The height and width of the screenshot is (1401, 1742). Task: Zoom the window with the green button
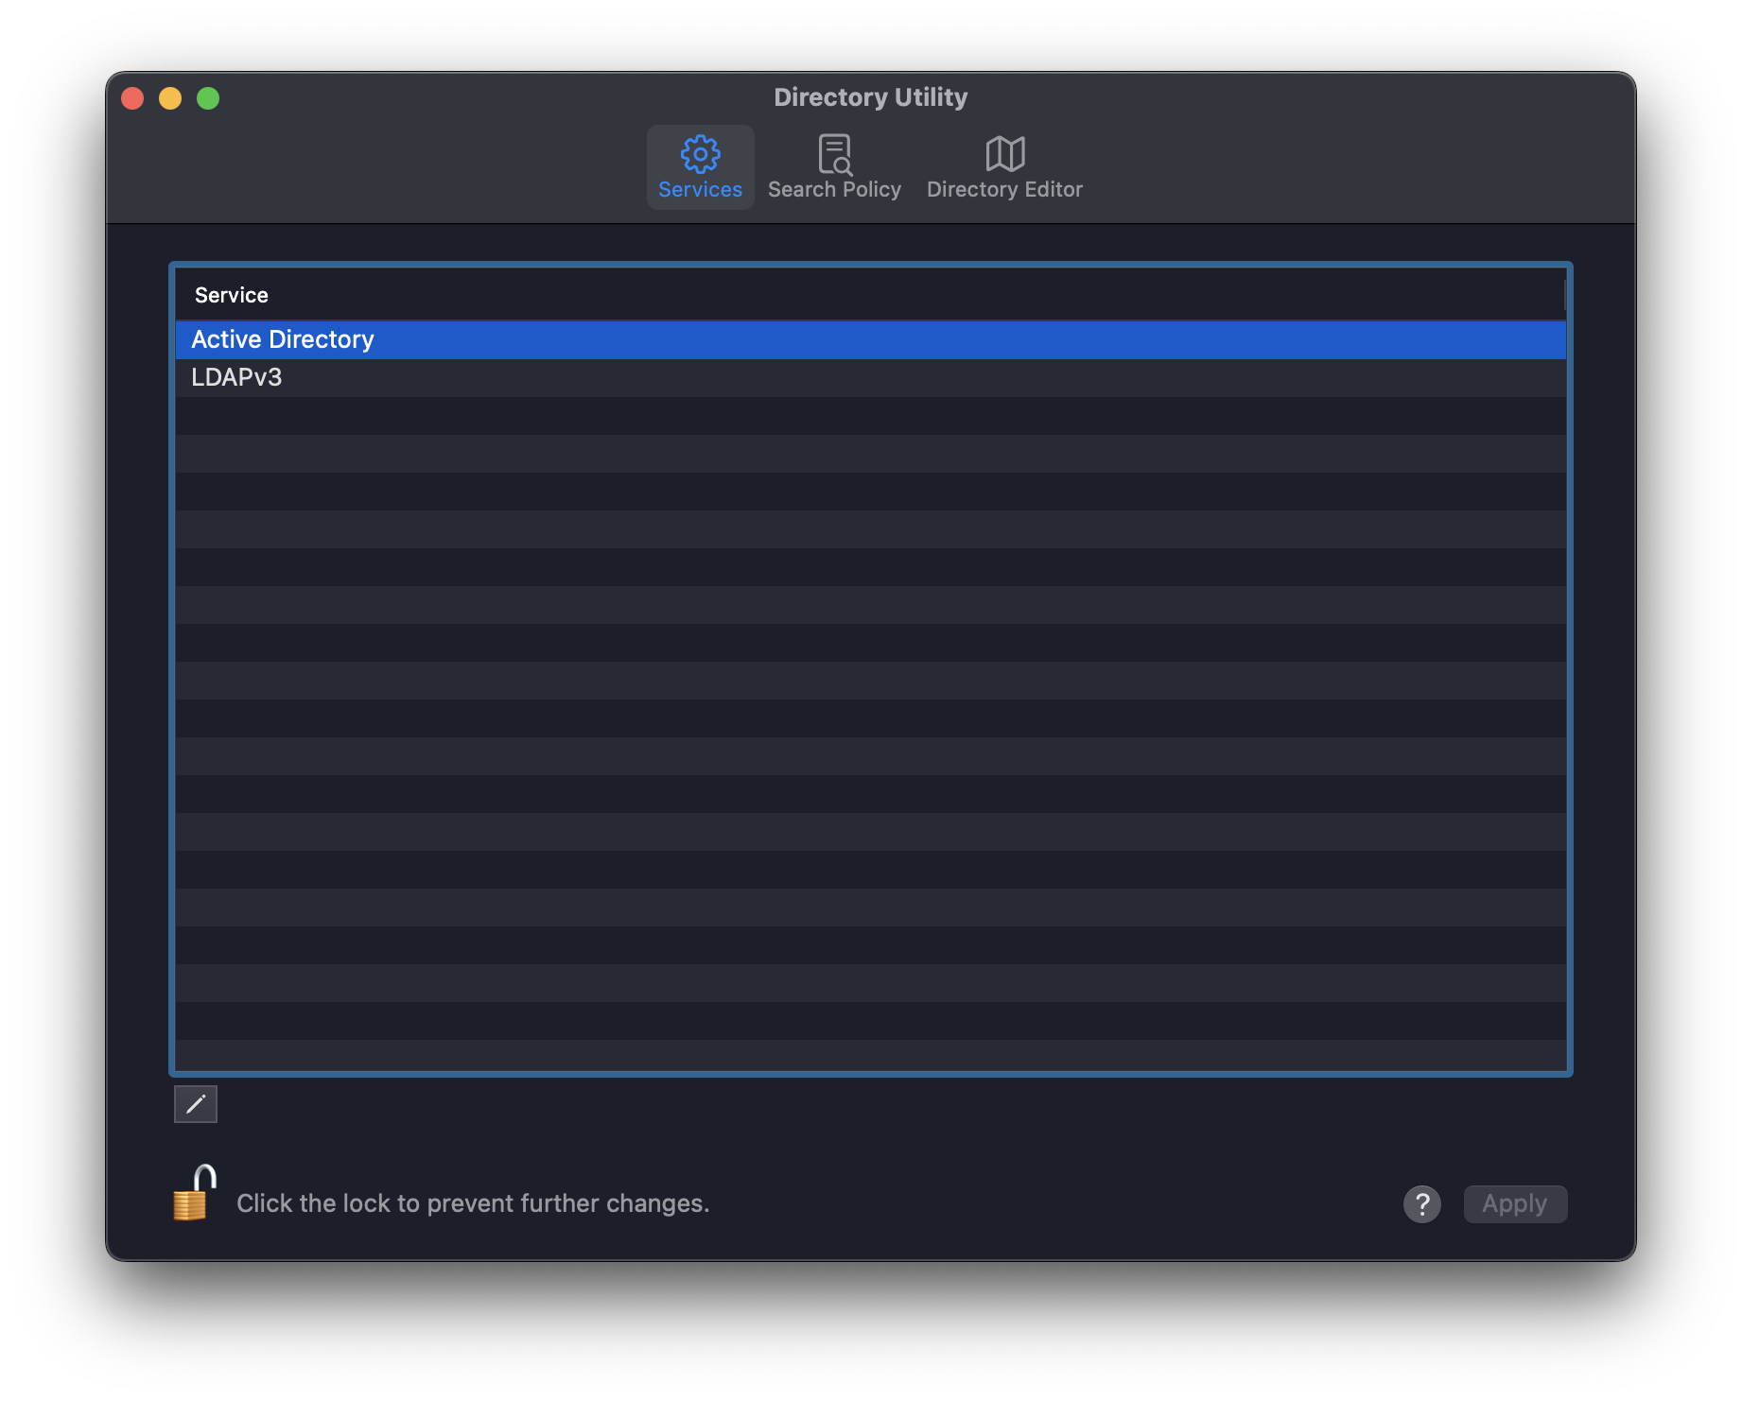point(208,98)
